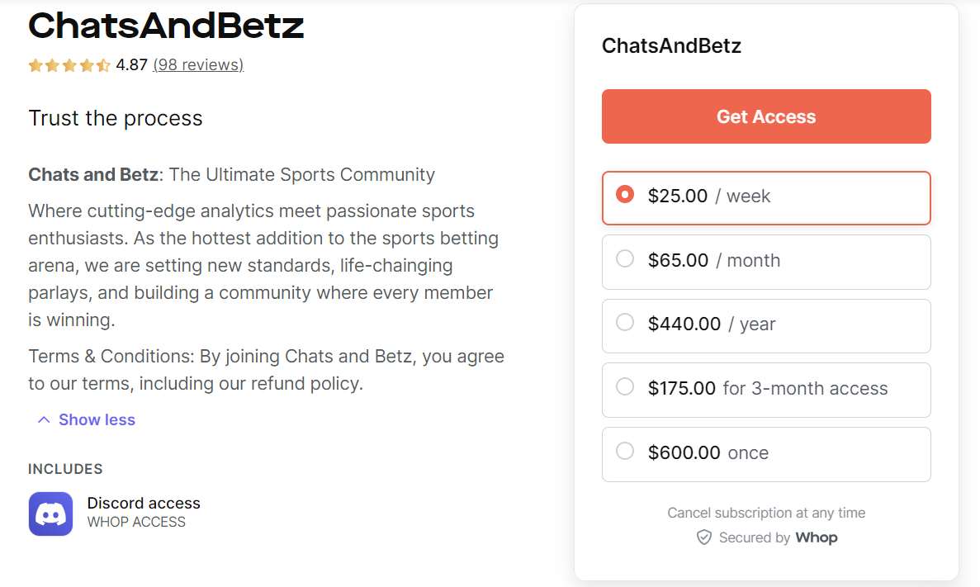The image size is (980, 587).
Task: Click Show less to hide details
Action: [97, 419]
